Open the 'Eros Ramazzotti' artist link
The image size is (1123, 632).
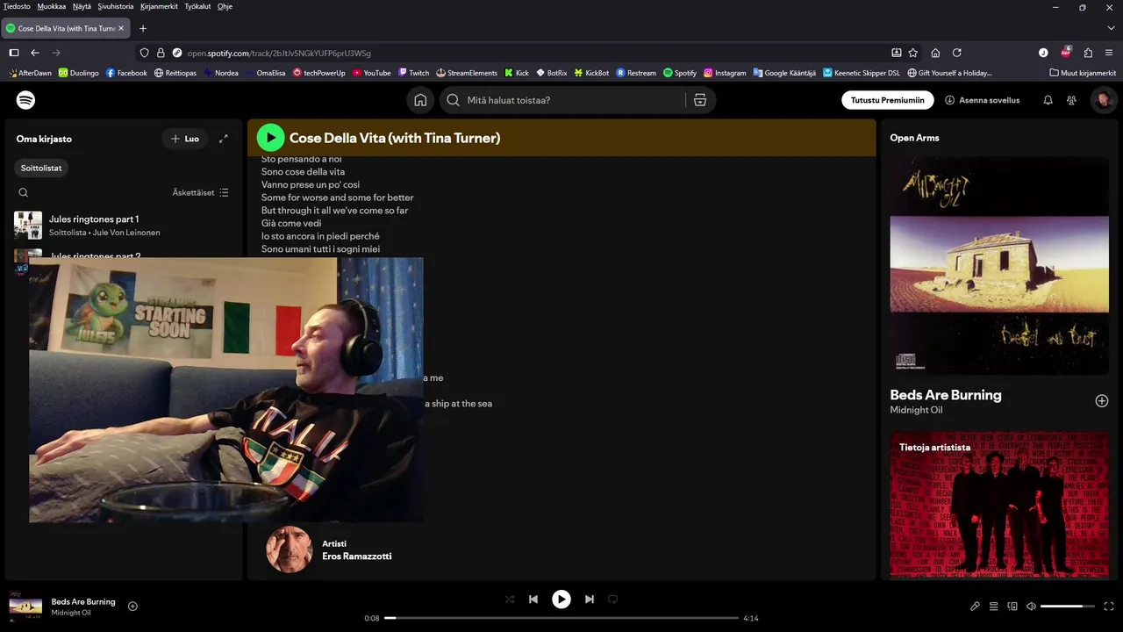356,557
